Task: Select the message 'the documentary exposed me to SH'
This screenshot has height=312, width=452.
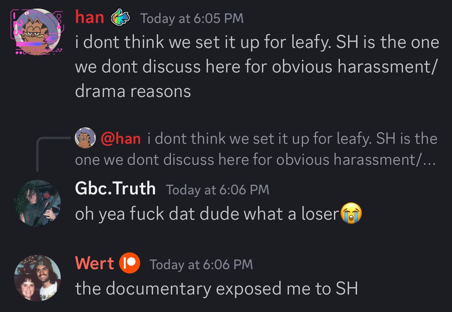Action: [x=216, y=289]
